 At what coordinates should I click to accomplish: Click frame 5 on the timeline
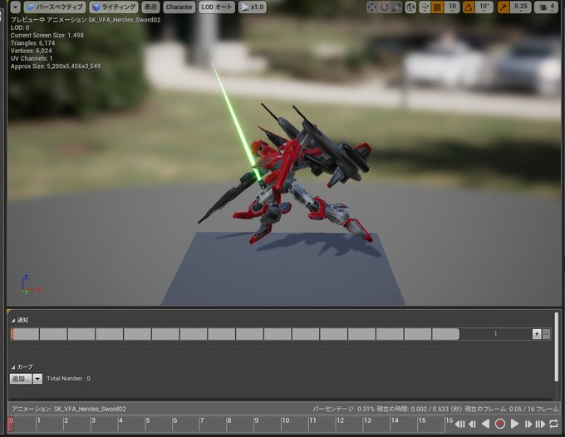[147, 420]
